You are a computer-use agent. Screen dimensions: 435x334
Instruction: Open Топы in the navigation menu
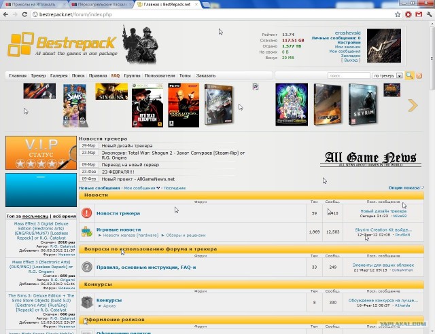point(185,75)
